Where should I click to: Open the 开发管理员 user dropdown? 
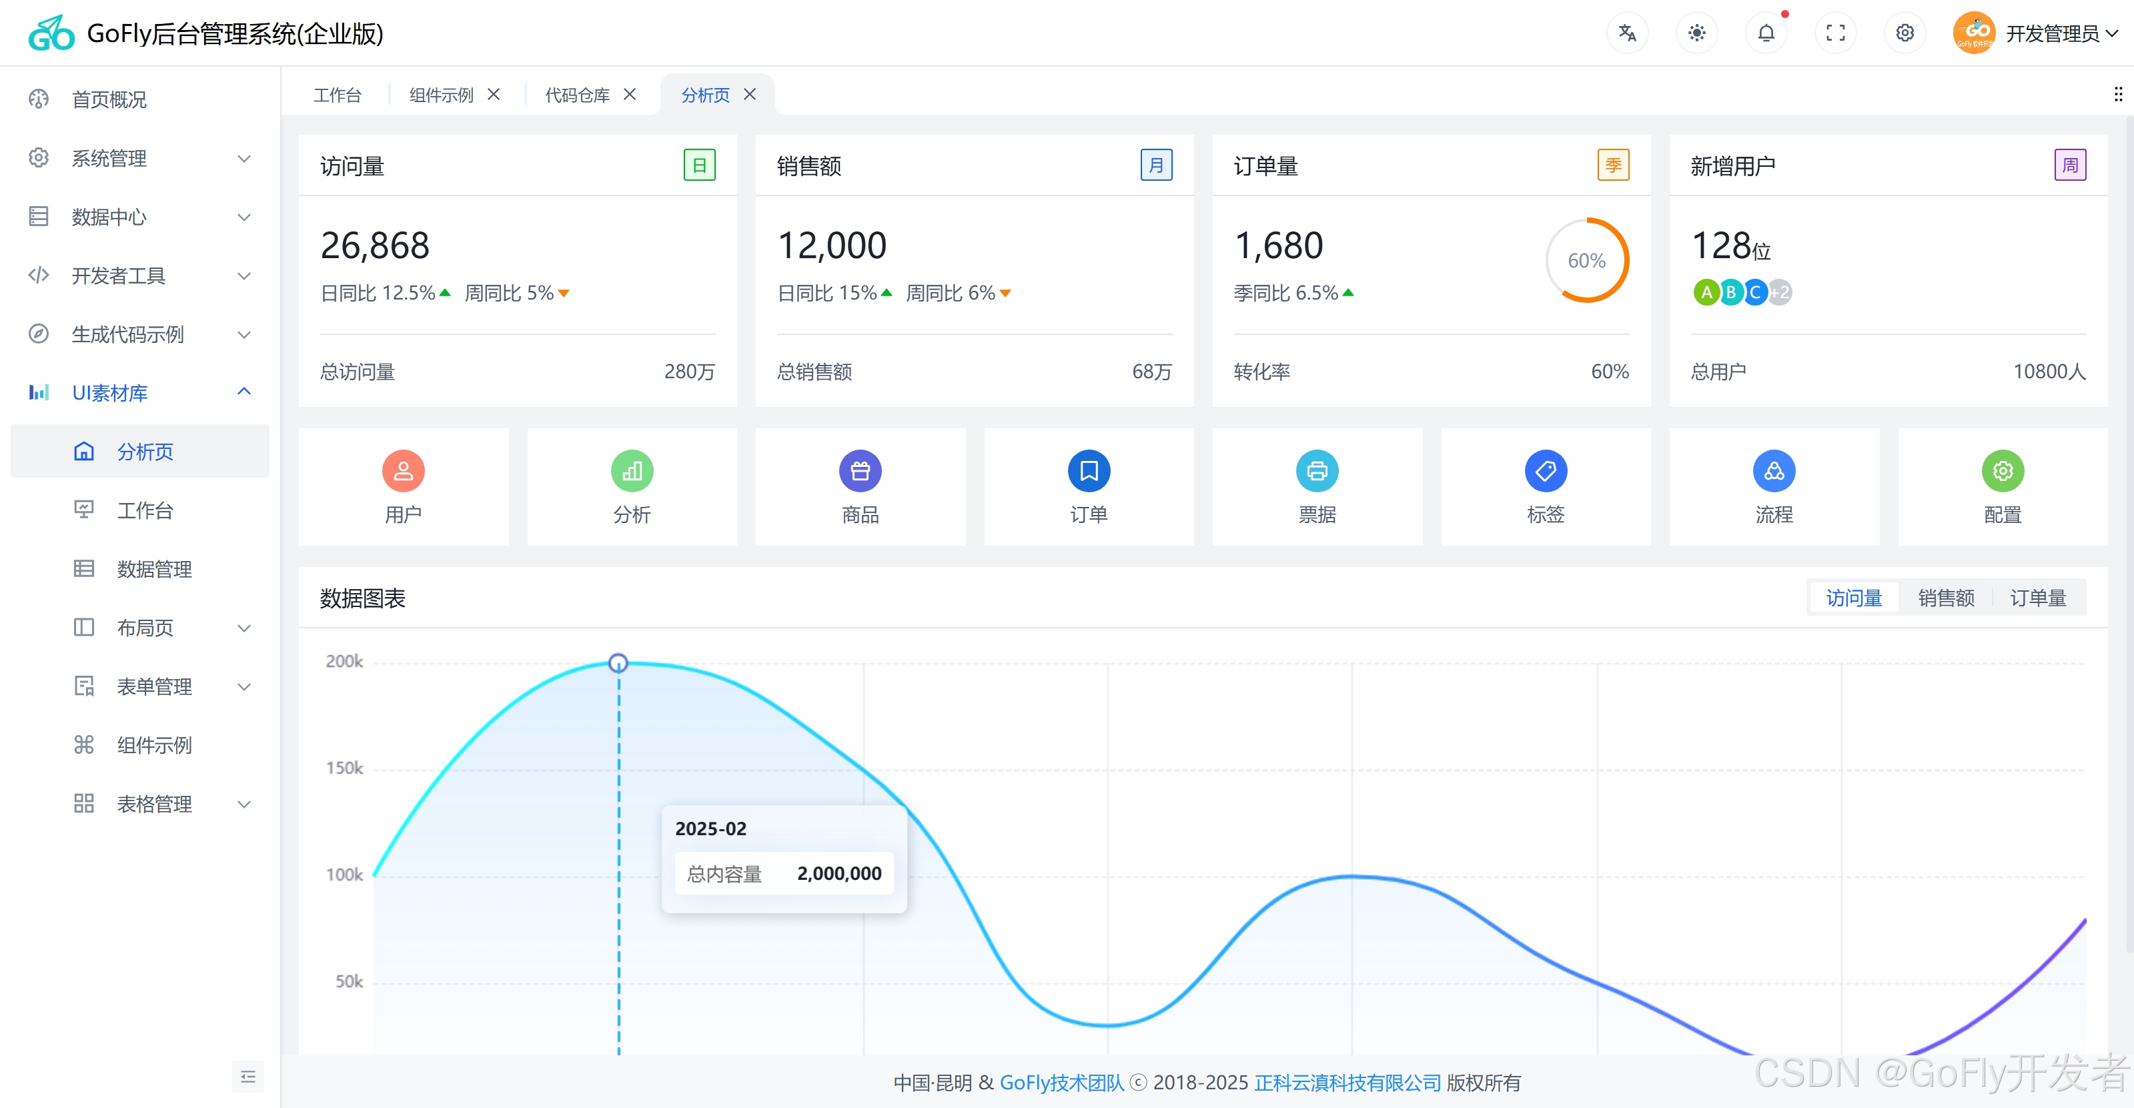[2051, 34]
